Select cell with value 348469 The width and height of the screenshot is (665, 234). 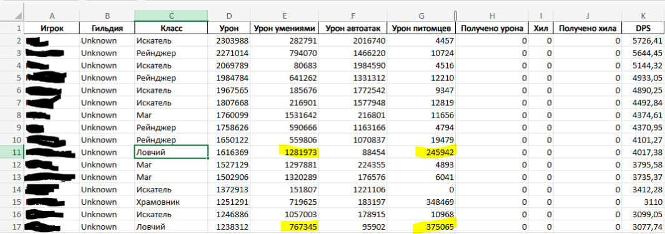(421, 202)
